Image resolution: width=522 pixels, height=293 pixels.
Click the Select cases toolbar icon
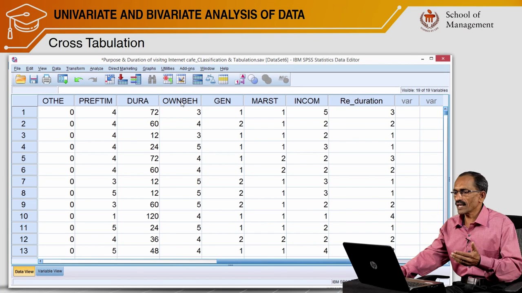click(223, 79)
